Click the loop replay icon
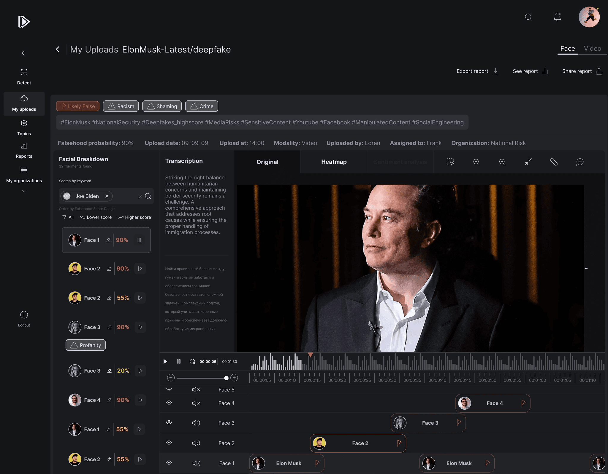Image resolution: width=608 pixels, height=474 pixels. click(192, 361)
